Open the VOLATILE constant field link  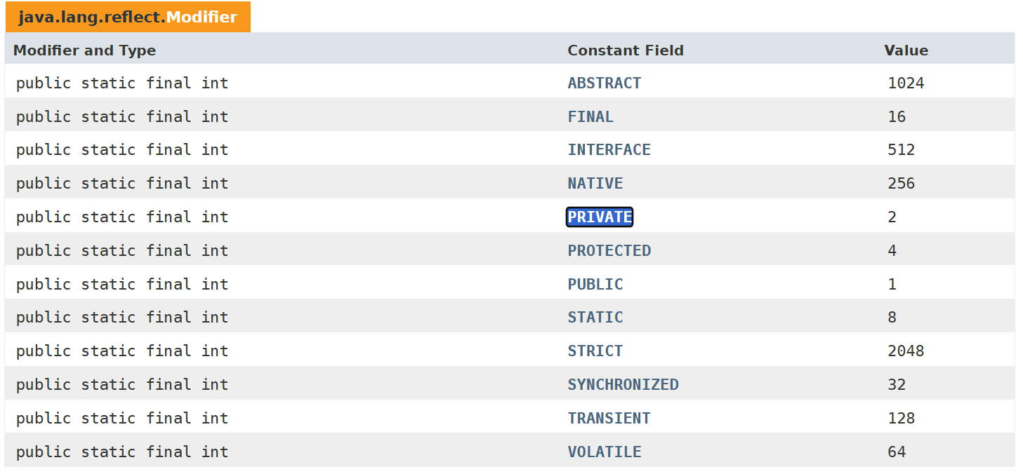(604, 452)
